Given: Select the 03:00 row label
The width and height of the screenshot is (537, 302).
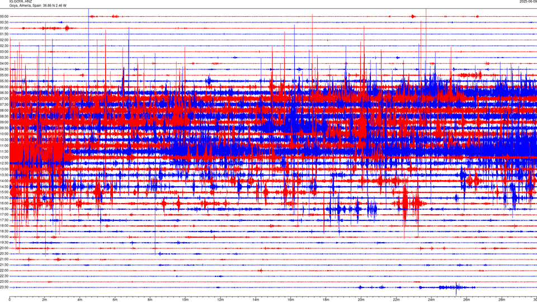Looking at the screenshot, I should 4,51.
